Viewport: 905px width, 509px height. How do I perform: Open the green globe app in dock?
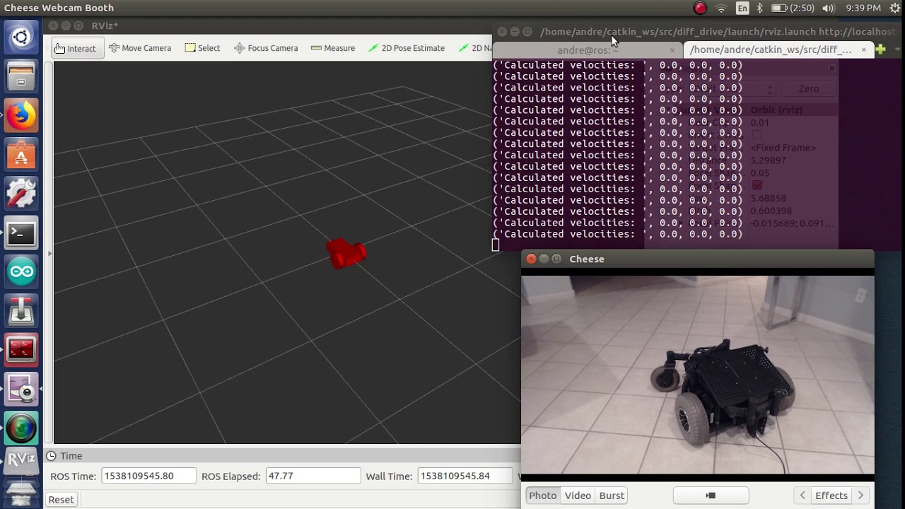click(21, 428)
